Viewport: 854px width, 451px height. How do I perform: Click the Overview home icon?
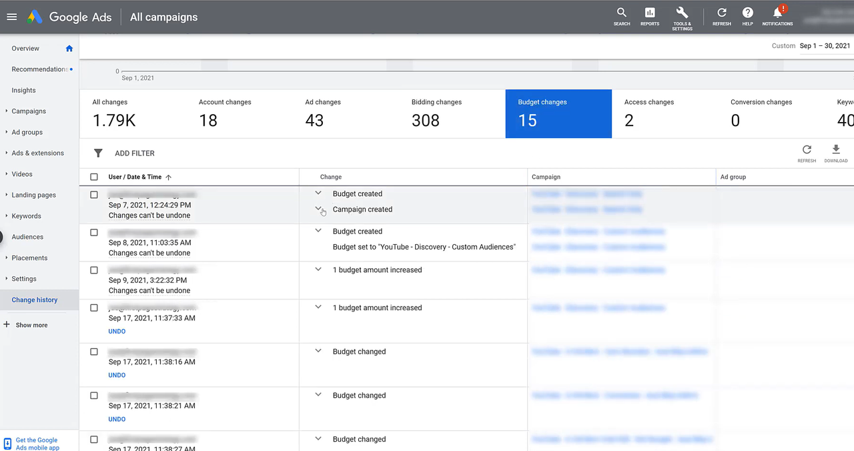[x=69, y=48]
